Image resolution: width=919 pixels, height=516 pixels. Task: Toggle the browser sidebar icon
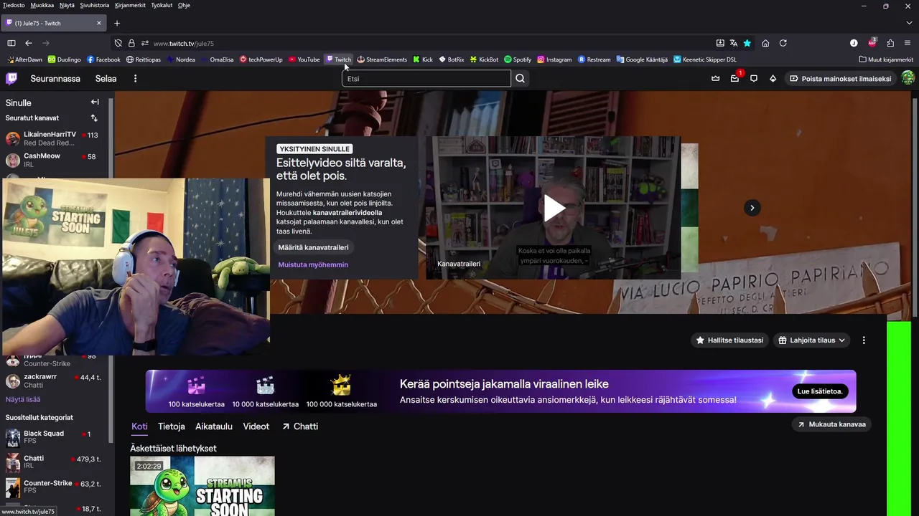click(x=11, y=43)
